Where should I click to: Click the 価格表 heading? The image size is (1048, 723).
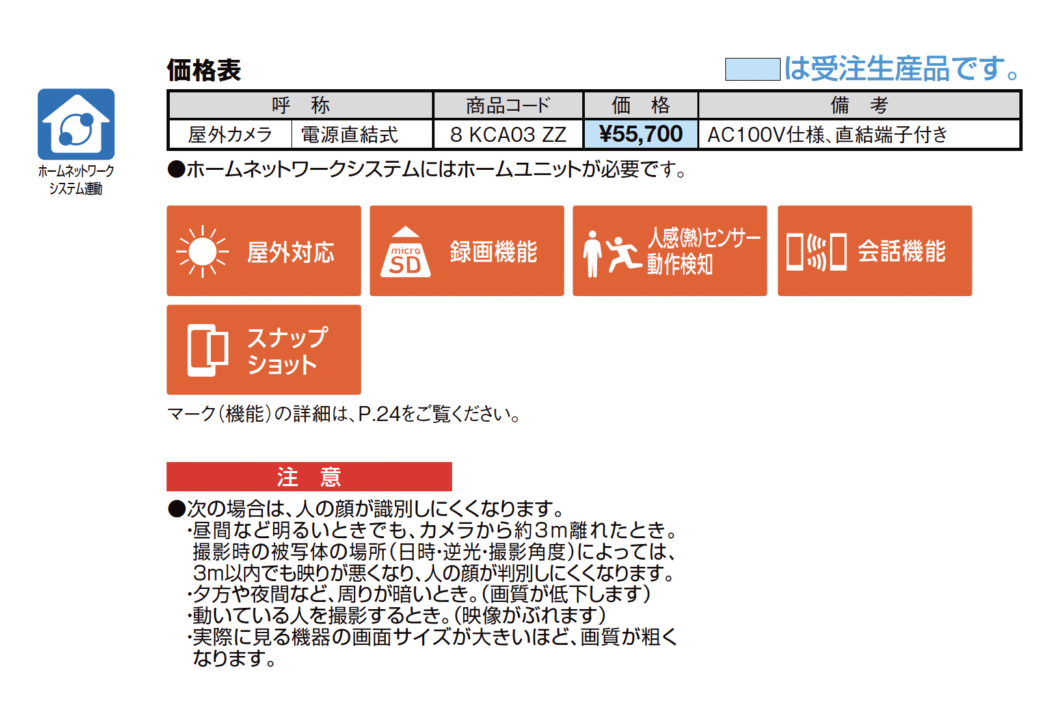point(204,70)
